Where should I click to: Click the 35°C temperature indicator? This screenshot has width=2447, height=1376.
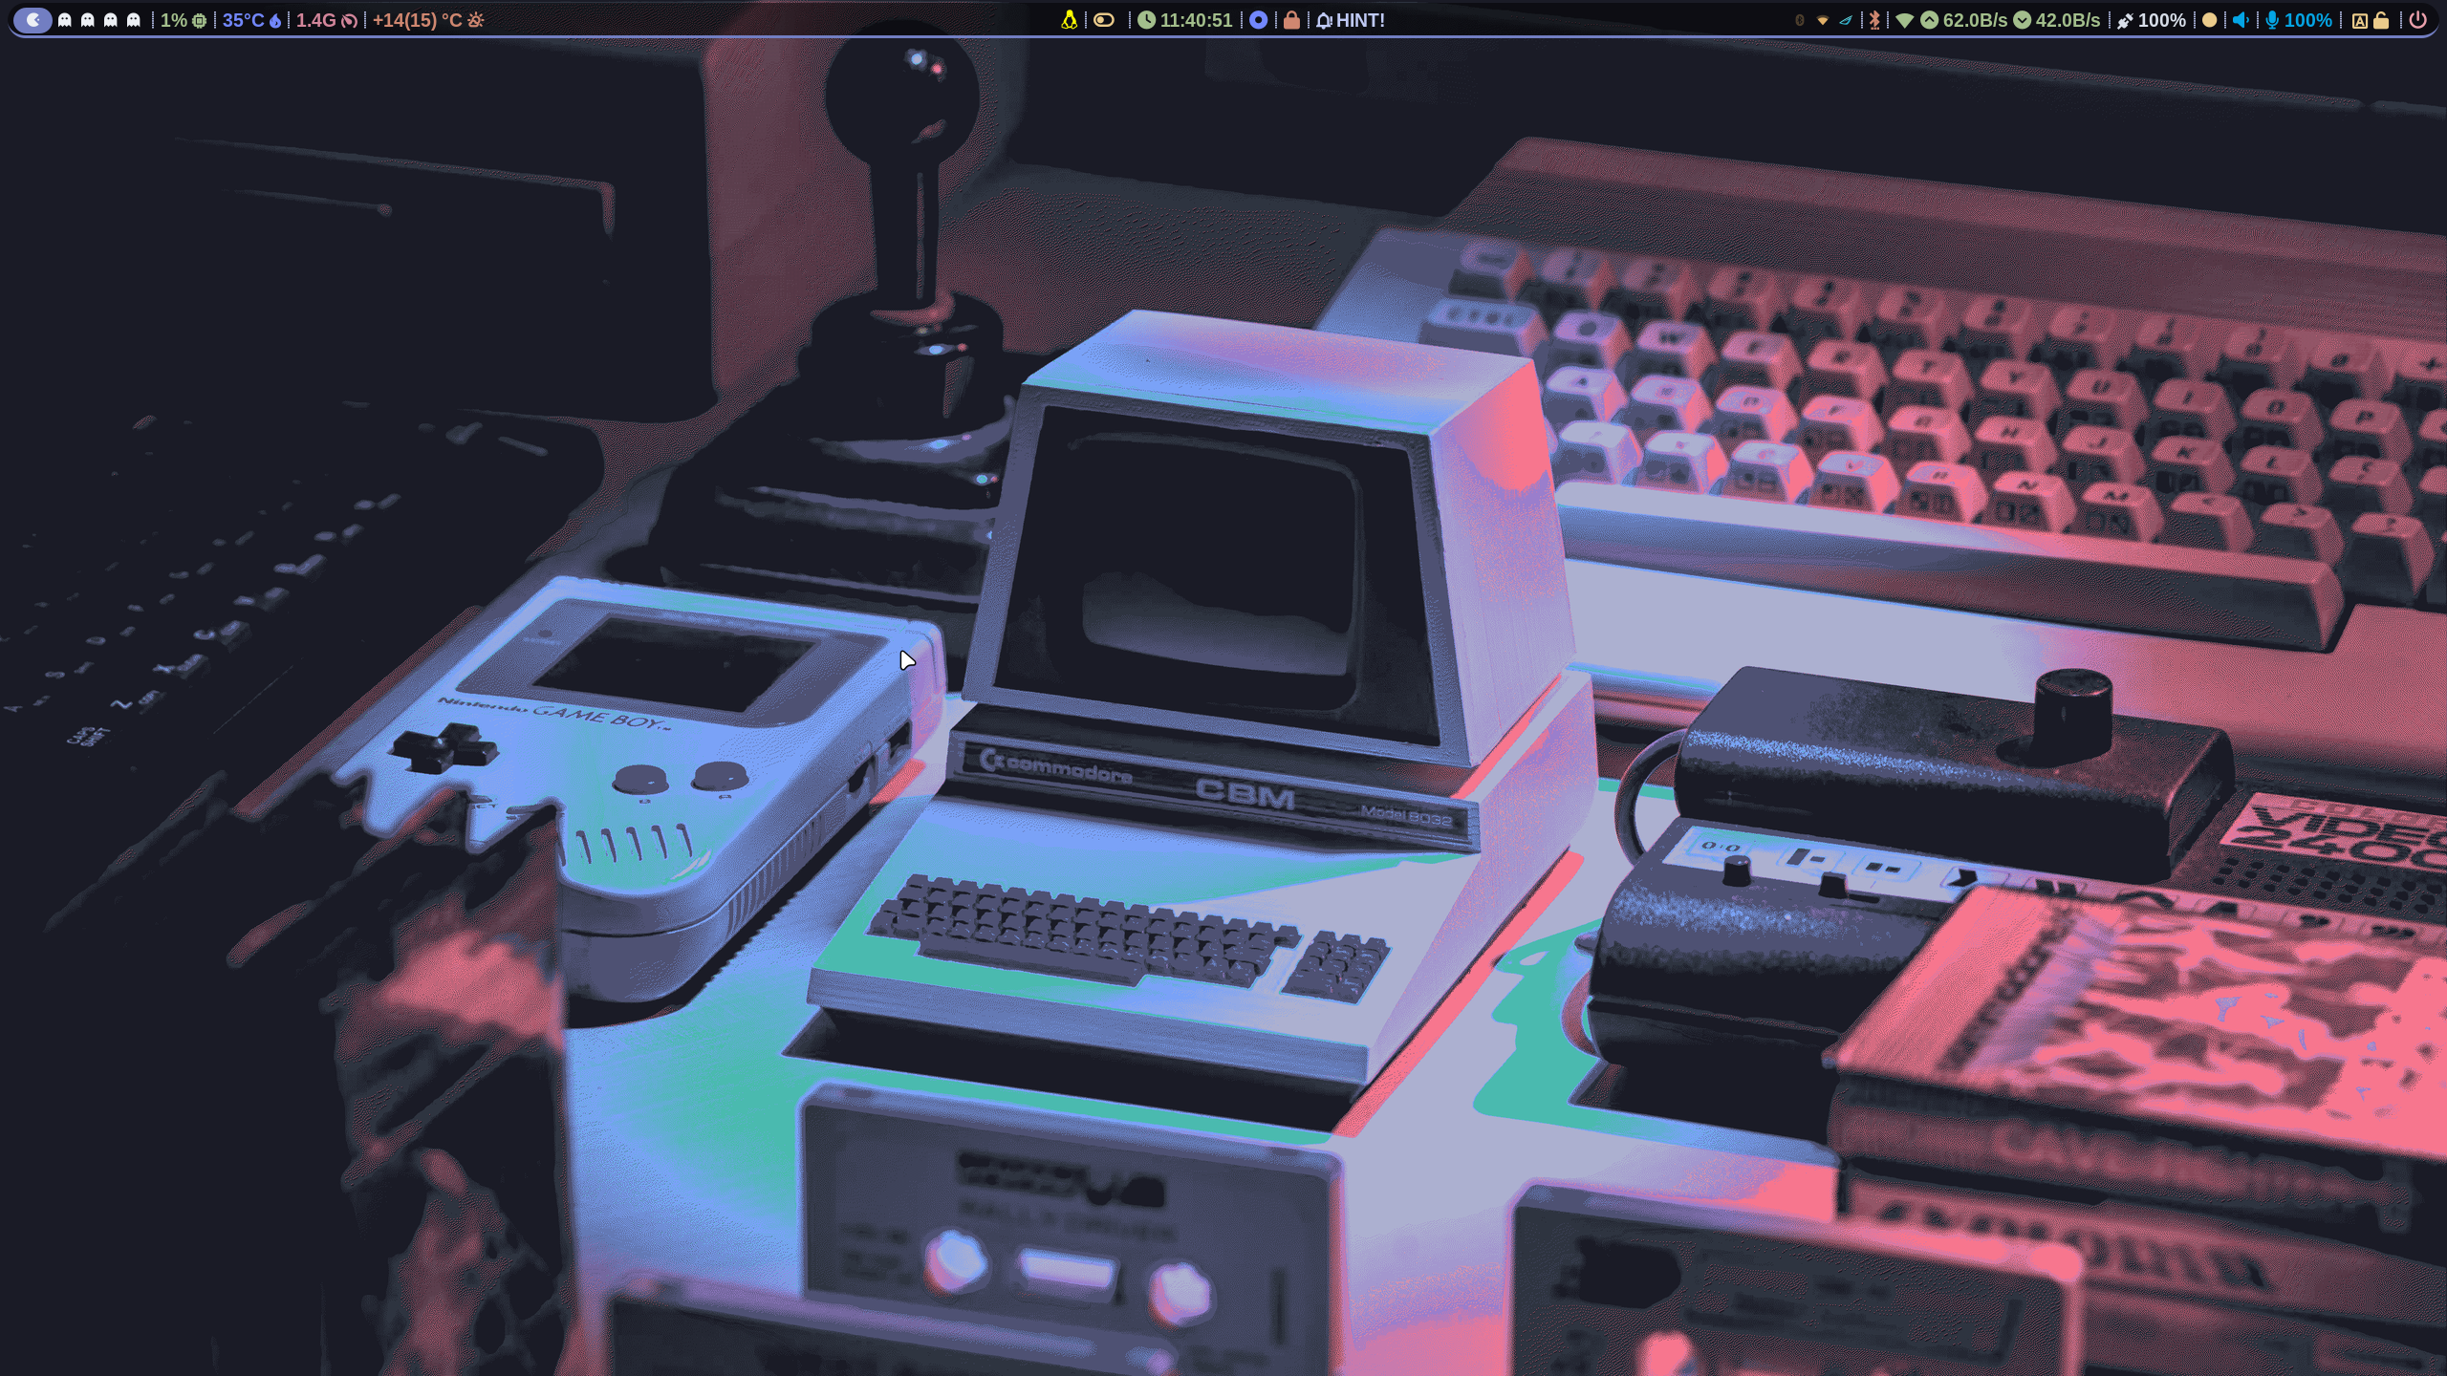tap(250, 20)
